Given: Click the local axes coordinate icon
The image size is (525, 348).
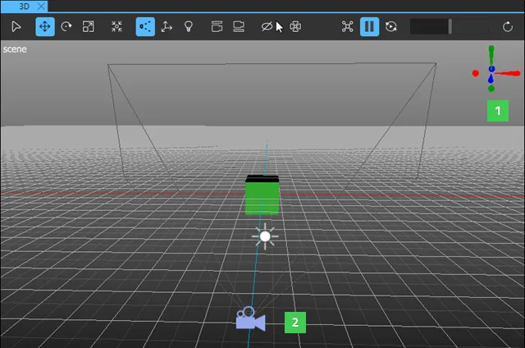Looking at the screenshot, I should point(167,26).
